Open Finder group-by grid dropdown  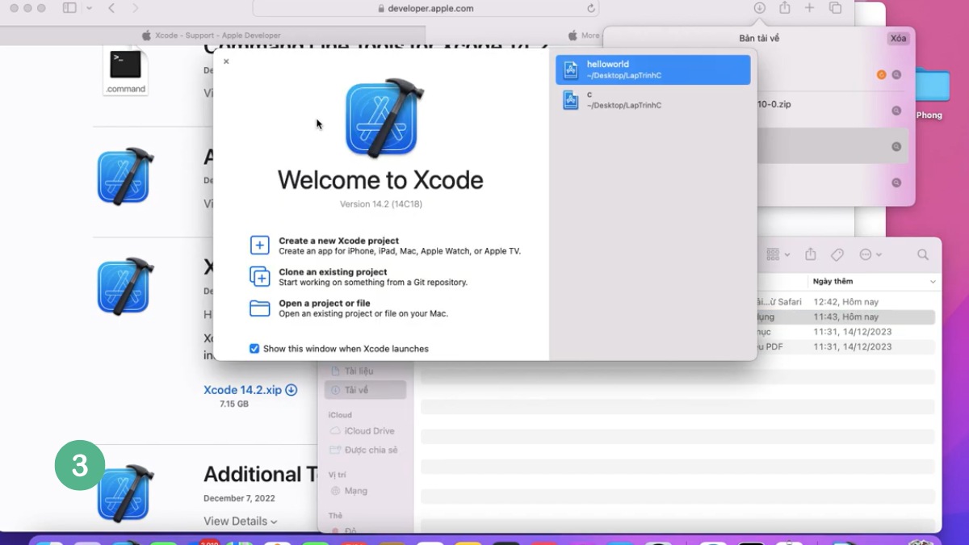click(778, 254)
